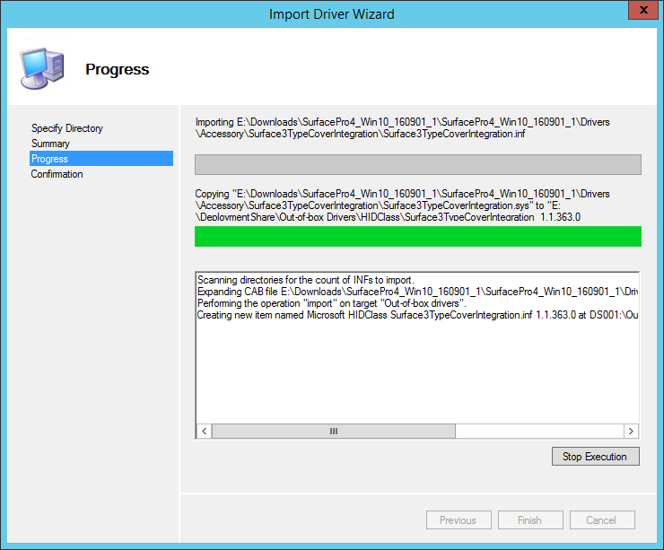Go to the Summary step
Screen dimensions: 664x550
50,144
